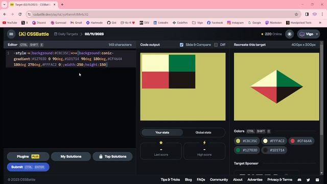Bookmark this page star icon
Image resolution: width=327 pixels, height=184 pixels.
pos(296,14)
